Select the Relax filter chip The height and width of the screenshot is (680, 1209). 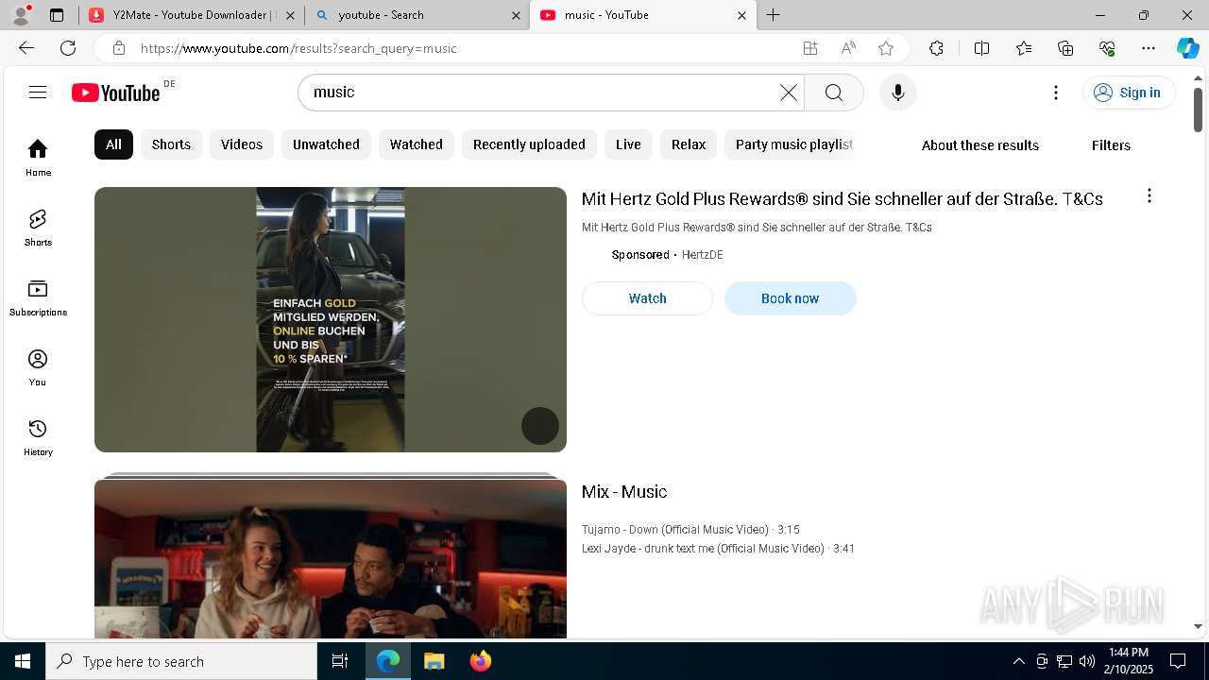[x=689, y=144]
